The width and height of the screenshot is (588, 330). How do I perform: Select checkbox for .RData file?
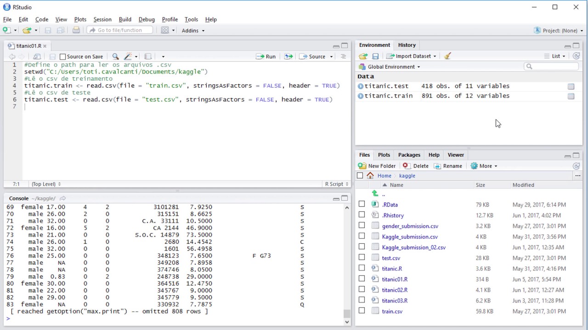click(362, 204)
